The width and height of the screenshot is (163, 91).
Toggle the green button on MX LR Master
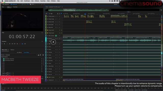[x=56, y=36]
